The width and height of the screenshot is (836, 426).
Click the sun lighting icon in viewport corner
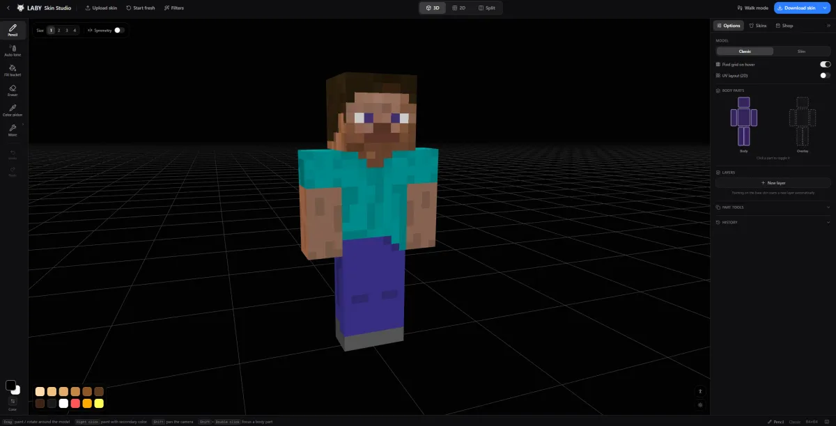[700, 404]
